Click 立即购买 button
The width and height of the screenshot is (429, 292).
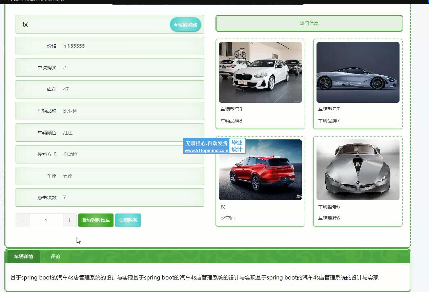tap(128, 220)
